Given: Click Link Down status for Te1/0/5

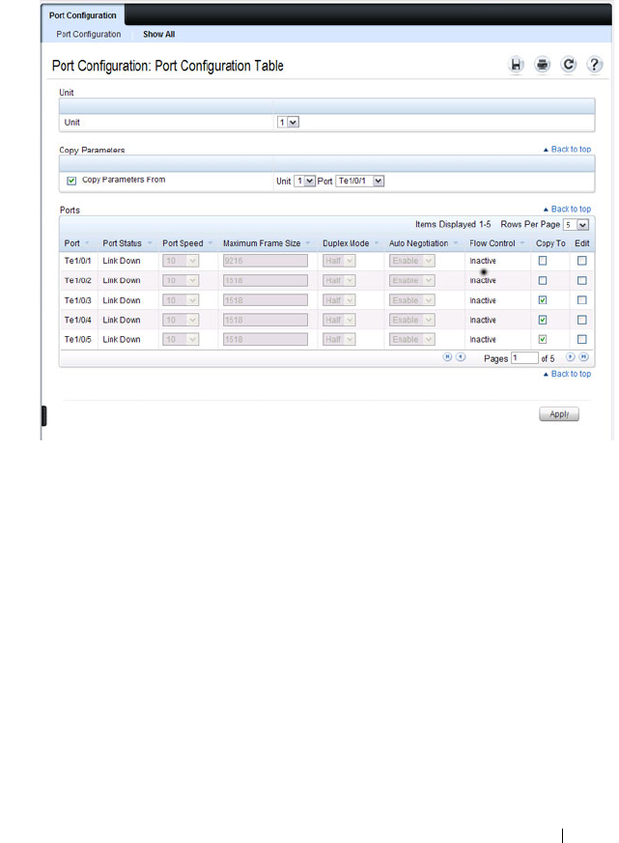Looking at the screenshot, I should click(122, 339).
